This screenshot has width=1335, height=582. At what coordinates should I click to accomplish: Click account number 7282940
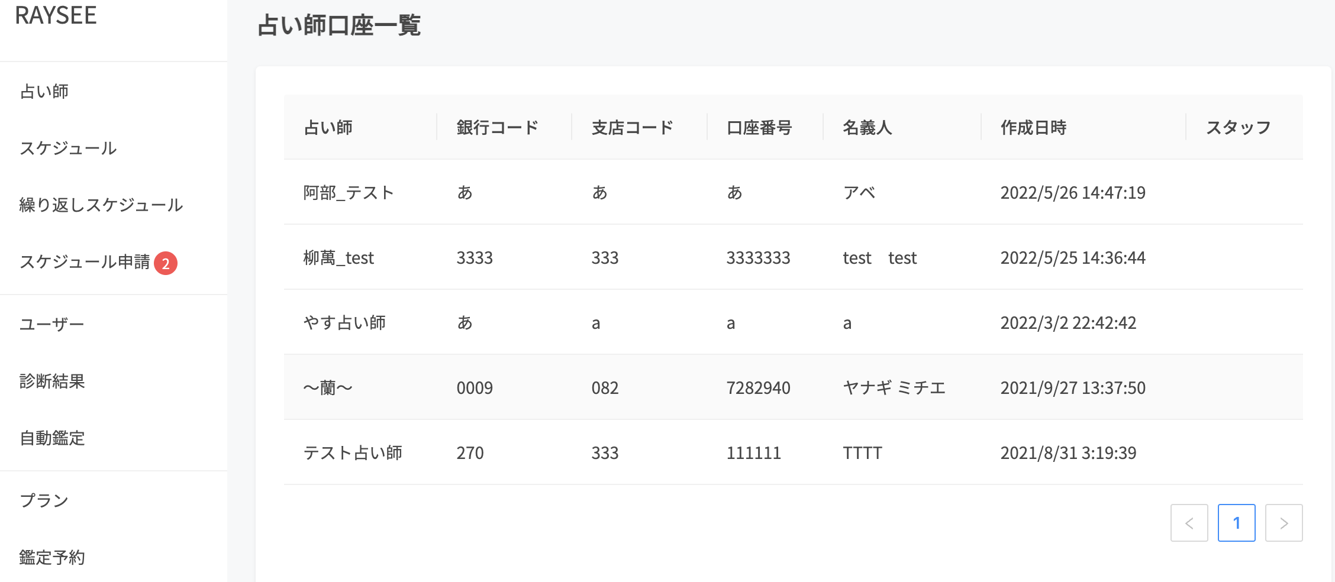click(758, 387)
